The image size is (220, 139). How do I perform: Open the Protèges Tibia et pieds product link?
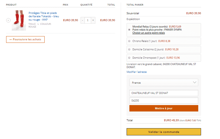tap(44, 16)
